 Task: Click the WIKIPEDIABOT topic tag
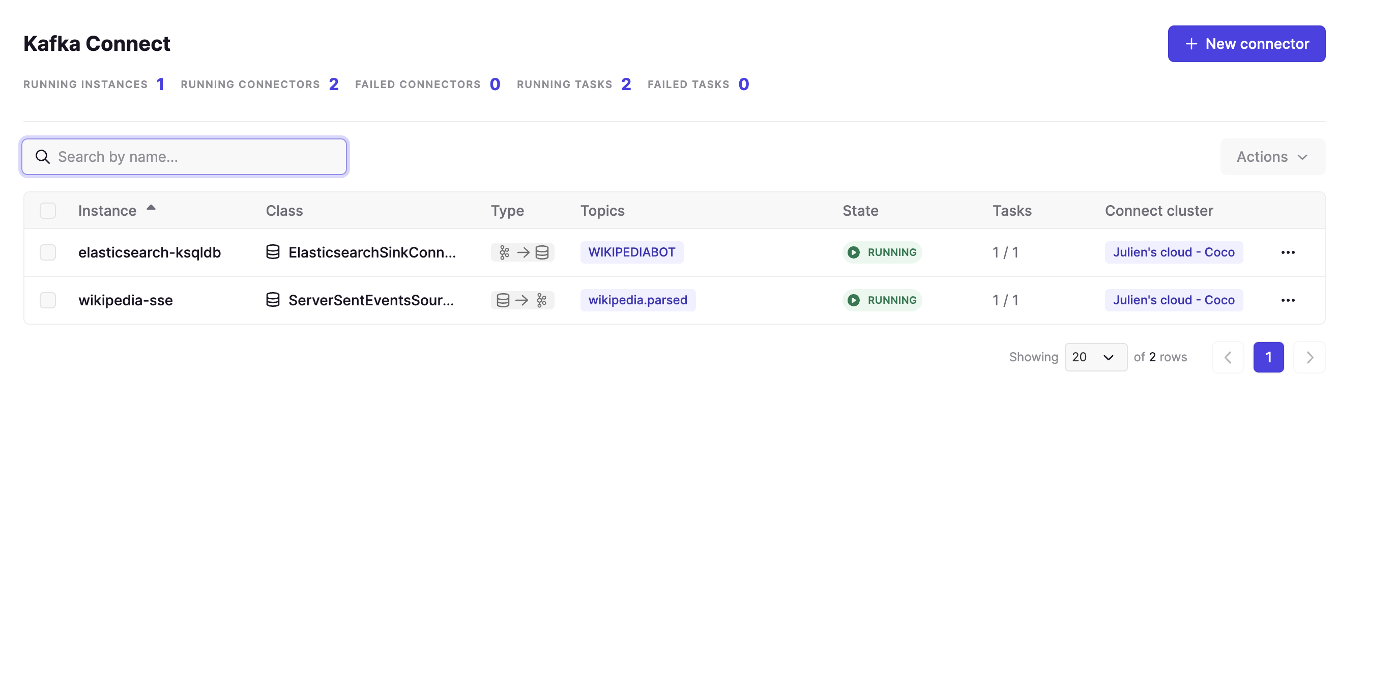tap(632, 252)
